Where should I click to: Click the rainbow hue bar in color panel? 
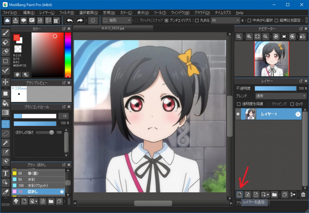(x=68, y=55)
